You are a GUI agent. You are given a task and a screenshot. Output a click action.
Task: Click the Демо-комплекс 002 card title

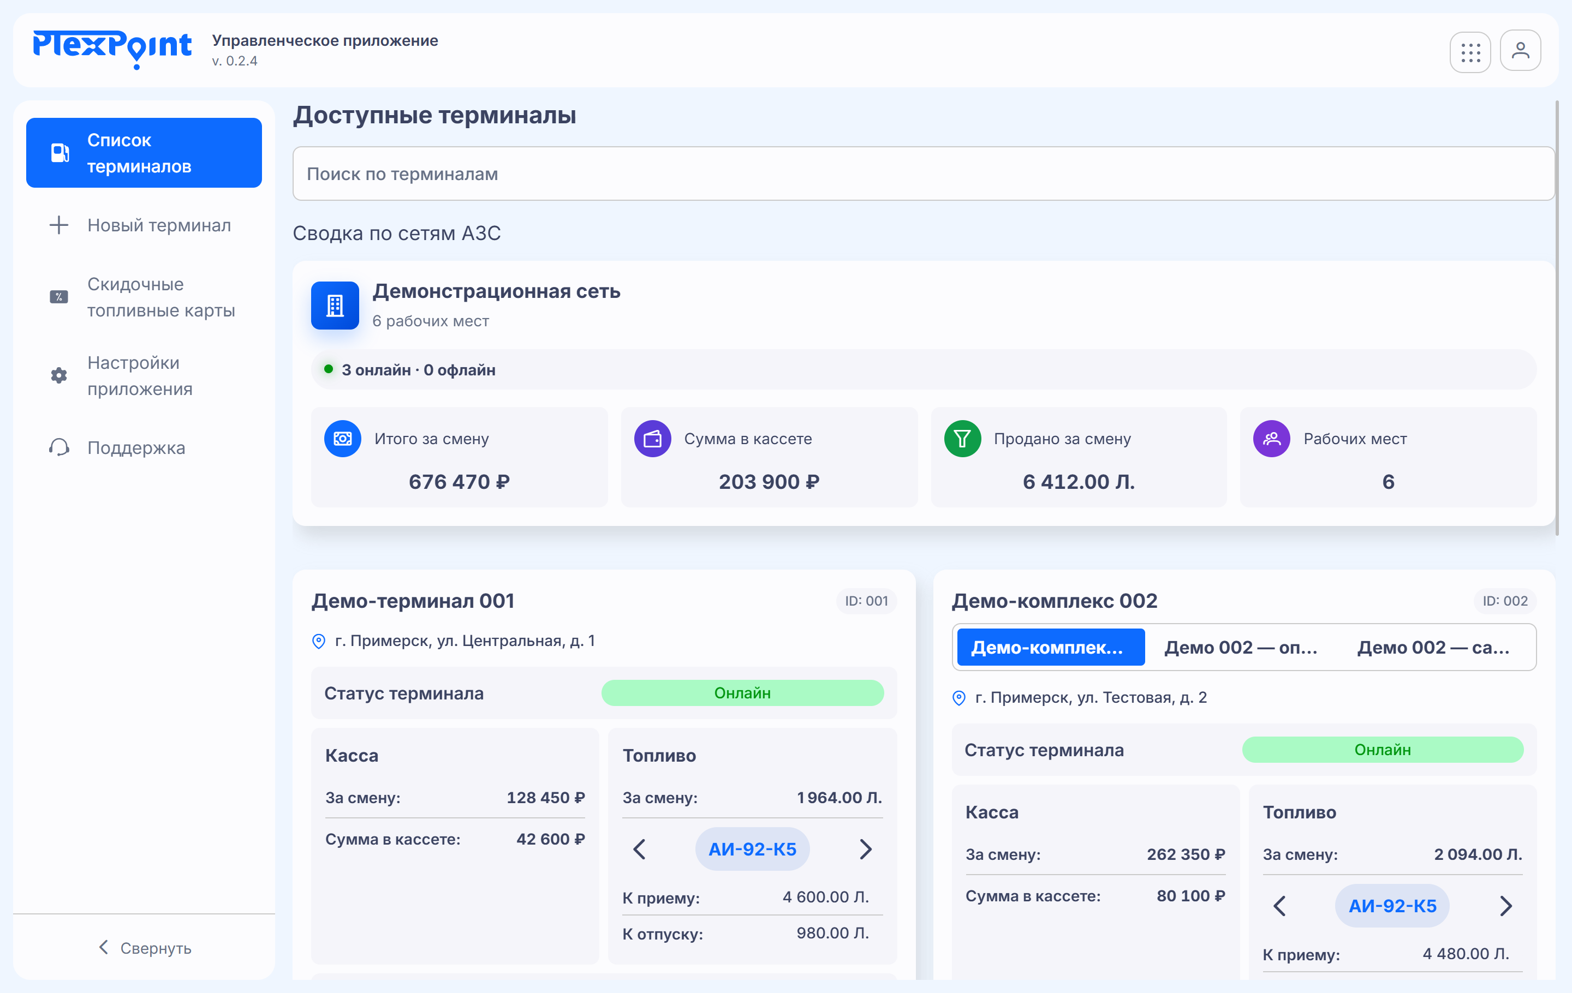pyautogui.click(x=1055, y=601)
